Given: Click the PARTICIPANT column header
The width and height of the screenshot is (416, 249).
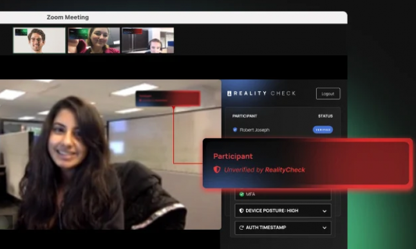Looking at the screenshot, I should click(245, 116).
